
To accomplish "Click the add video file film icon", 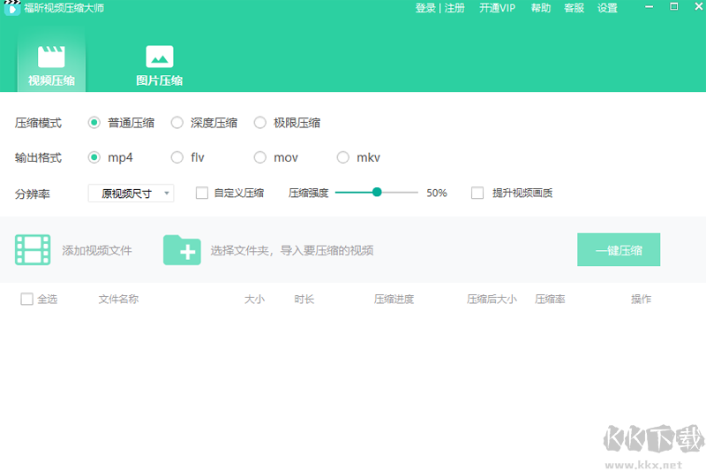I will tap(33, 250).
